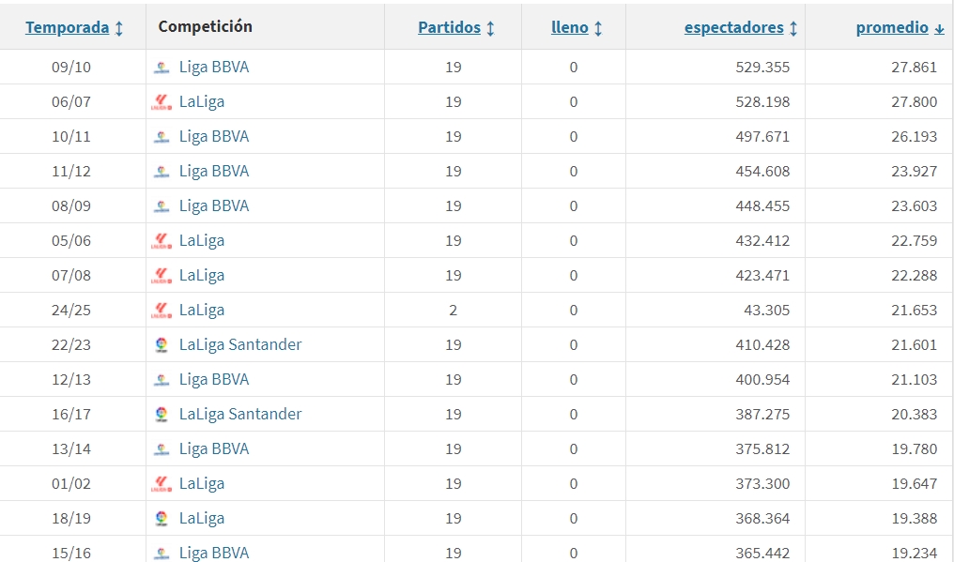Open the Liga BBVA link for 10/11
The height and width of the screenshot is (562, 954).
click(214, 137)
